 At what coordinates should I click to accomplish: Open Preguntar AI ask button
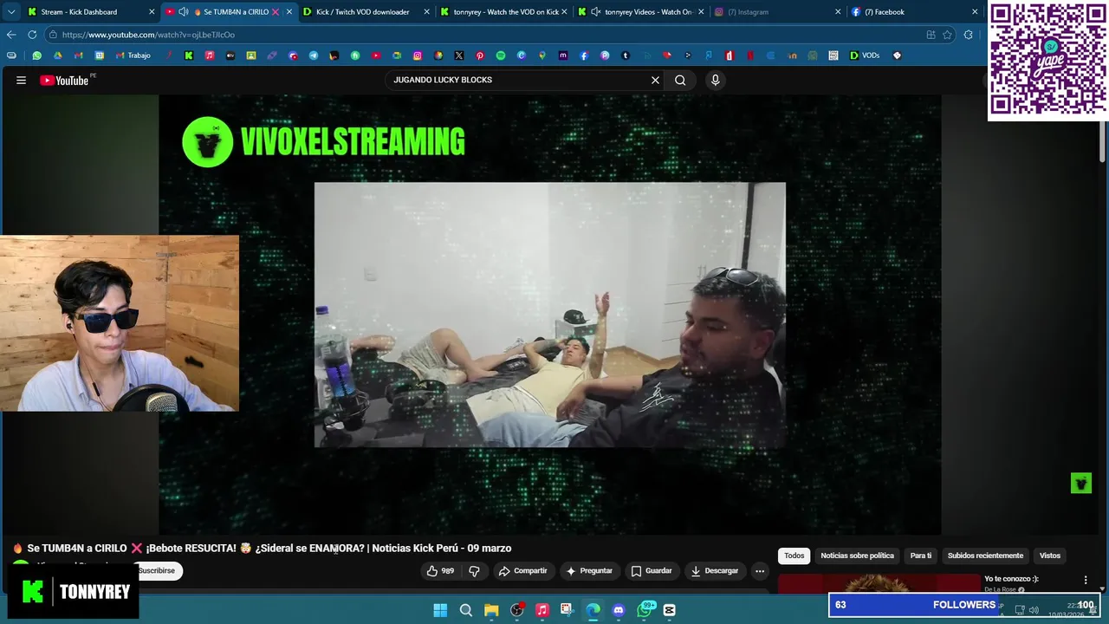pyautogui.click(x=589, y=570)
